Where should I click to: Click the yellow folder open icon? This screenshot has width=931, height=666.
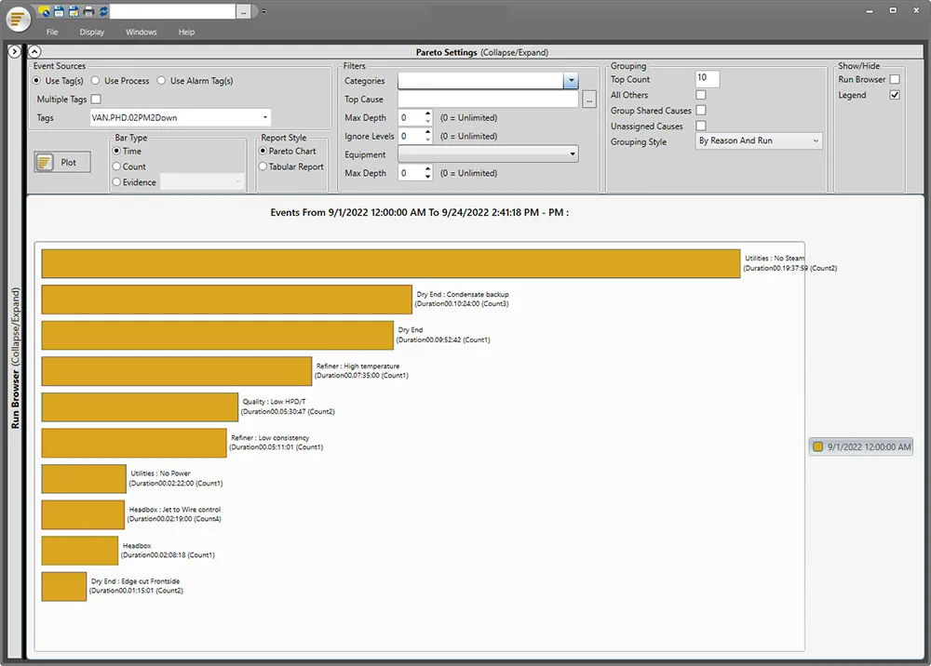click(46, 11)
